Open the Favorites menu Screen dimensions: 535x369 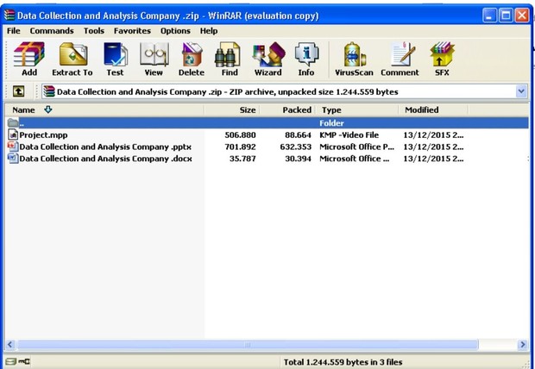pos(132,31)
